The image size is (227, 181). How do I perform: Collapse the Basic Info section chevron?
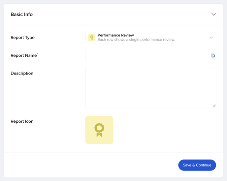pos(214,14)
